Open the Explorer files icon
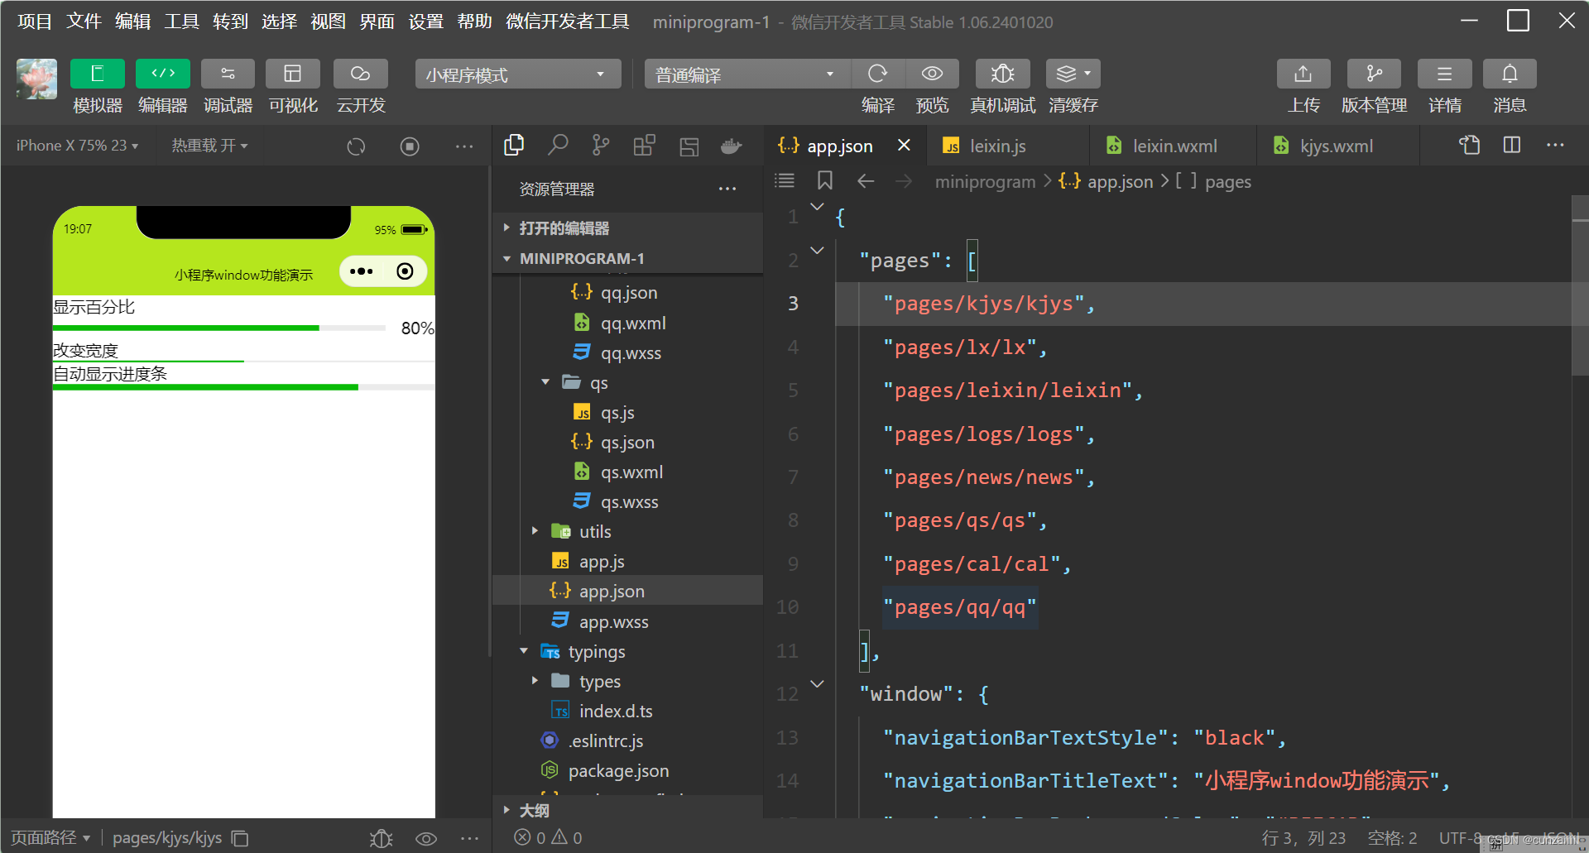Screen dimensions: 1589x853 pyautogui.click(x=514, y=146)
